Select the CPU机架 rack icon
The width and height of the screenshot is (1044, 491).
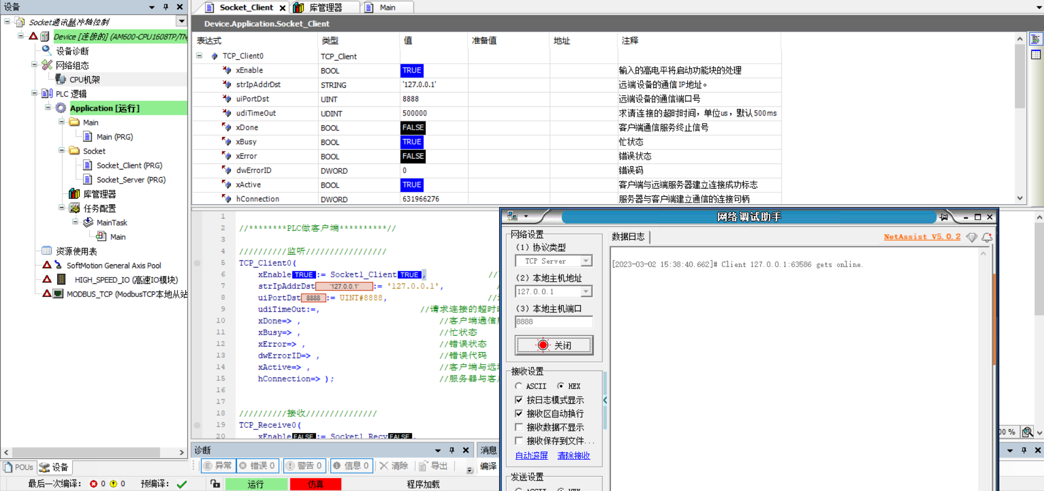tap(60, 79)
